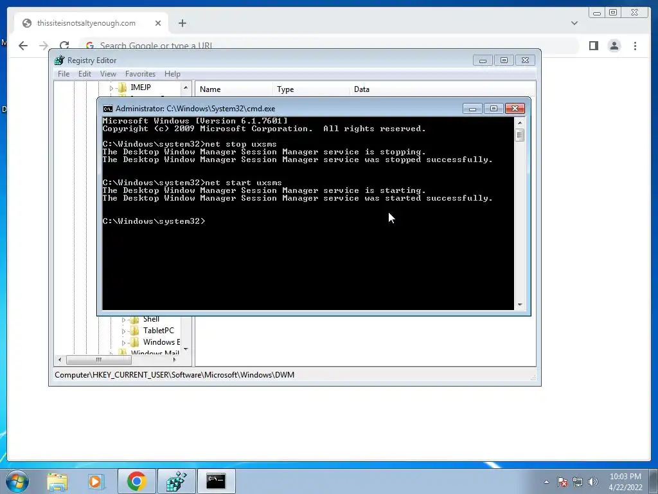Open volume control tray icon

pyautogui.click(x=592, y=482)
